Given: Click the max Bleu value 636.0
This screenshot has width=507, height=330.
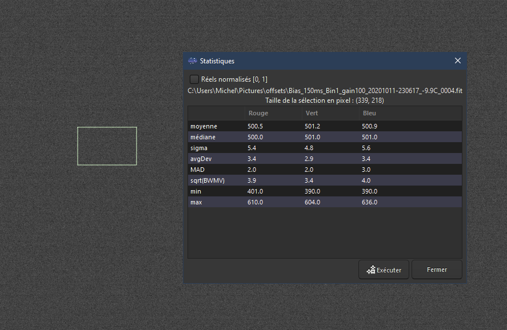Looking at the screenshot, I should click(370, 202).
